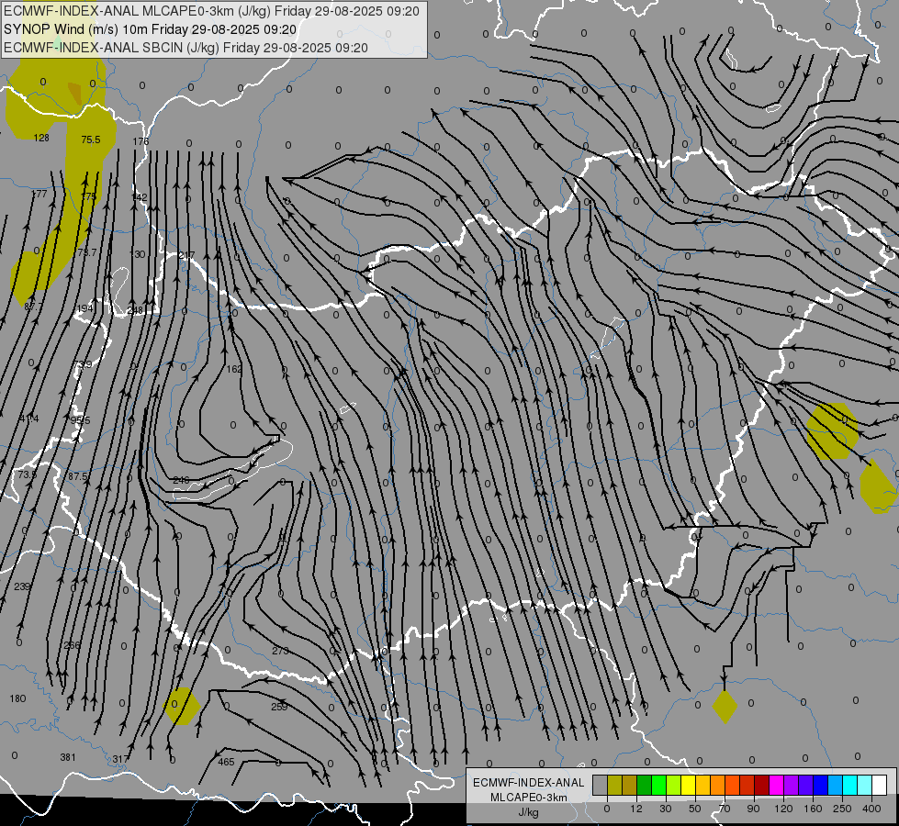Click the map value 217
This screenshot has width=899, height=826.
186,255
